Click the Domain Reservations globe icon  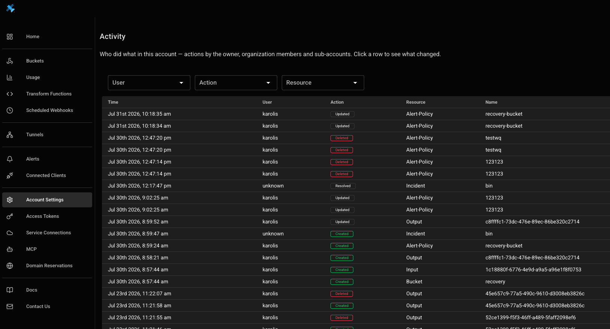(x=10, y=266)
